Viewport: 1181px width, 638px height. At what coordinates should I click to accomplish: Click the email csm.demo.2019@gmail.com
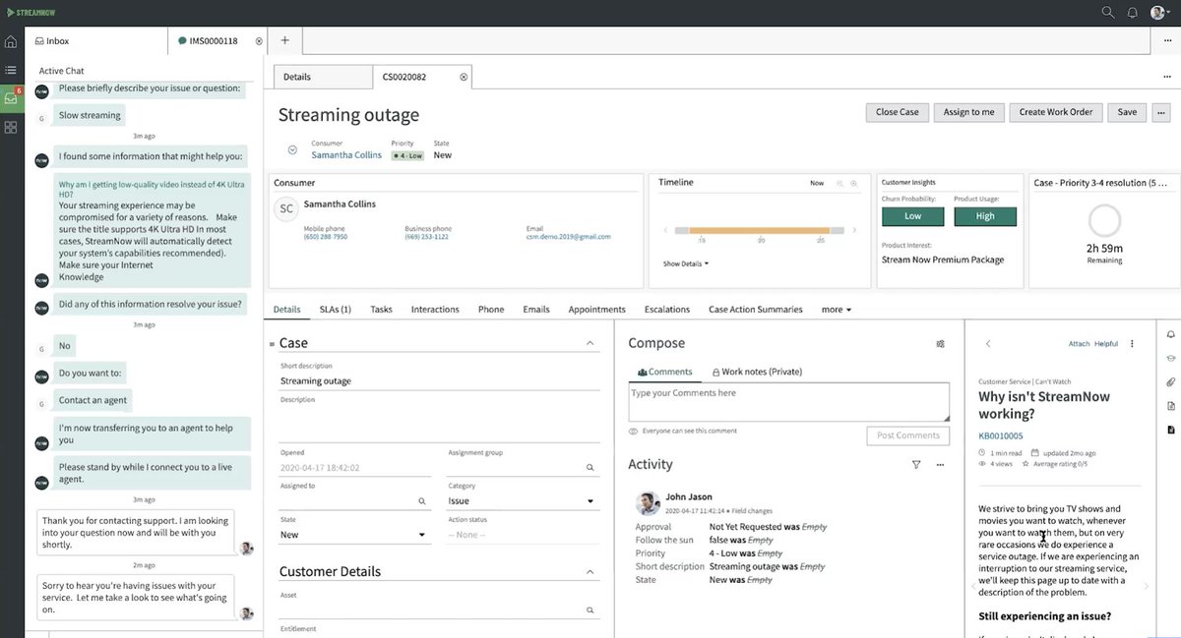[569, 237]
